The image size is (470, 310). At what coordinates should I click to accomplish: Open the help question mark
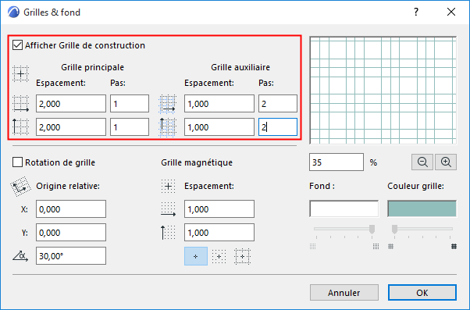point(416,12)
